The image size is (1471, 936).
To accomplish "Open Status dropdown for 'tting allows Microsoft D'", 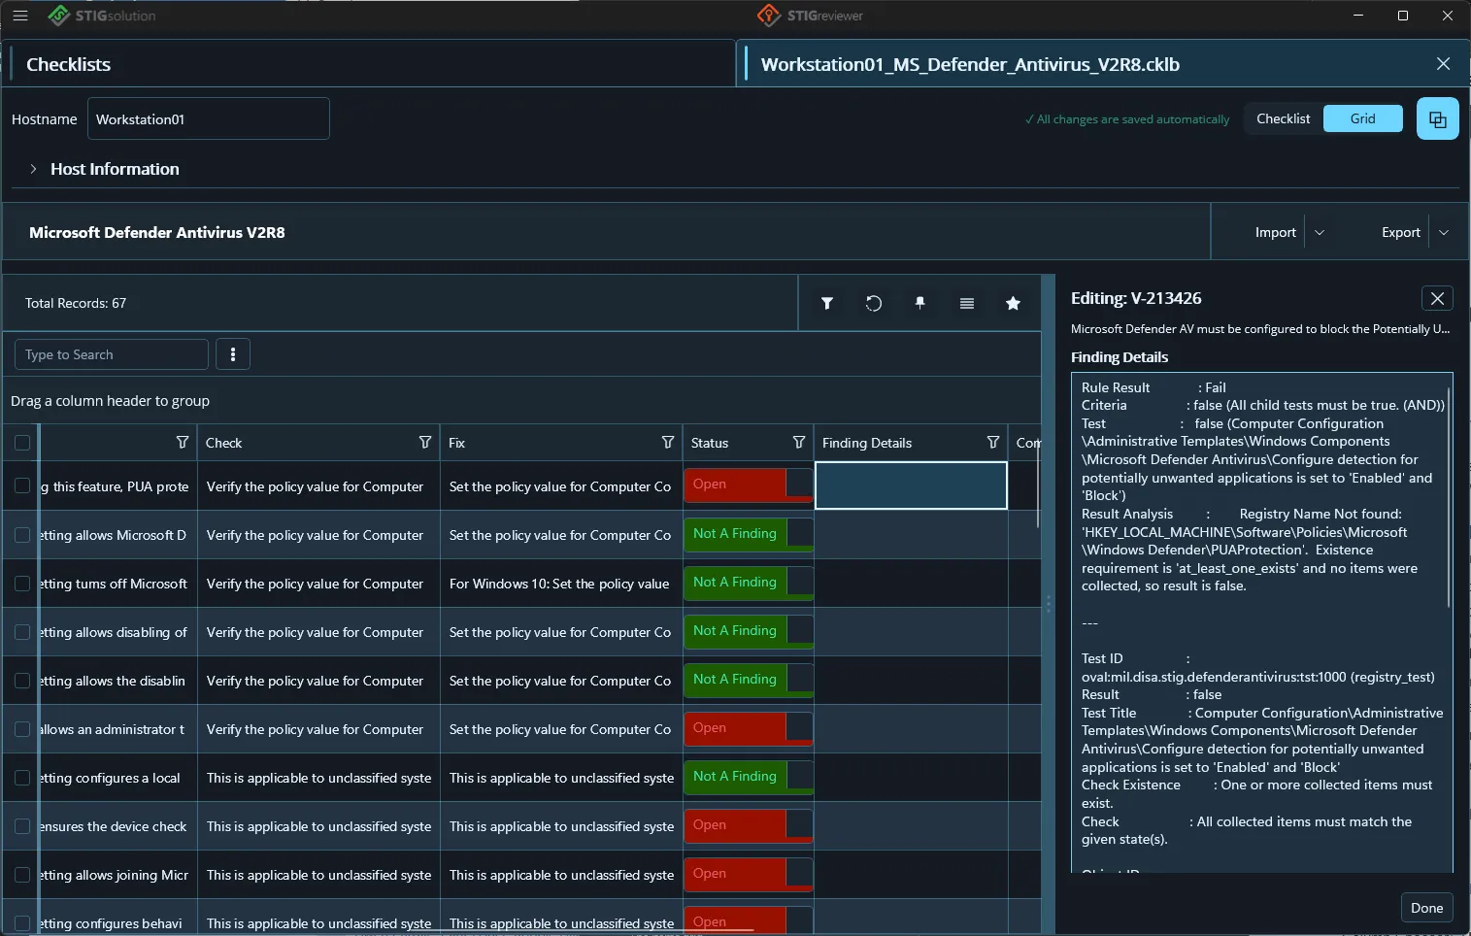I will (x=799, y=533).
